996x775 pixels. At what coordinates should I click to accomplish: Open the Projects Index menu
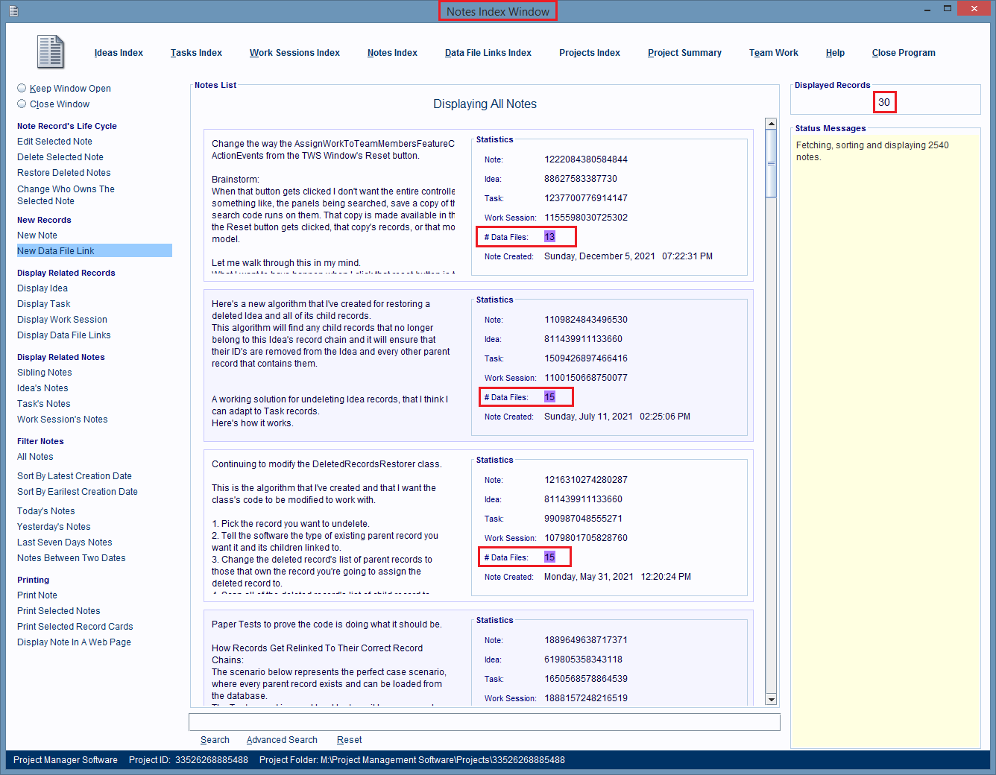(590, 53)
